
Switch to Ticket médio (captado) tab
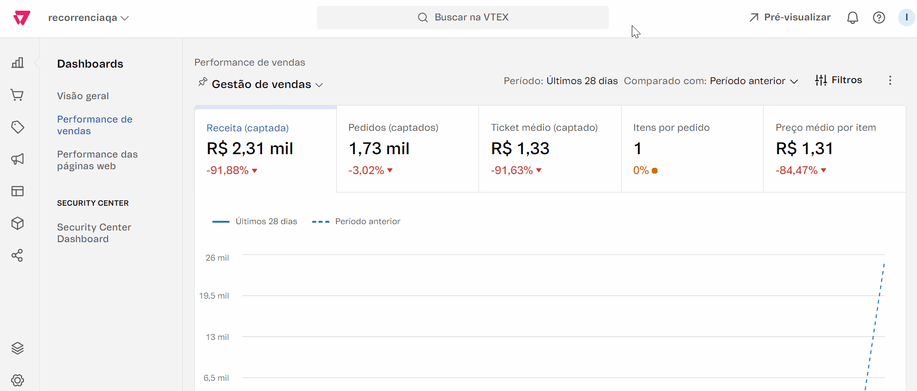pos(550,149)
